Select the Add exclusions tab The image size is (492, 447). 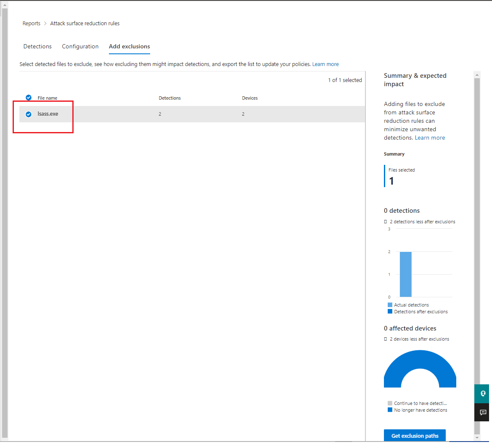point(129,46)
